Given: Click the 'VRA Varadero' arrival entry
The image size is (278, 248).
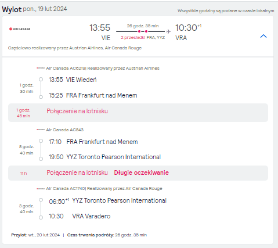Looking at the screenshot, I should [91, 216].
